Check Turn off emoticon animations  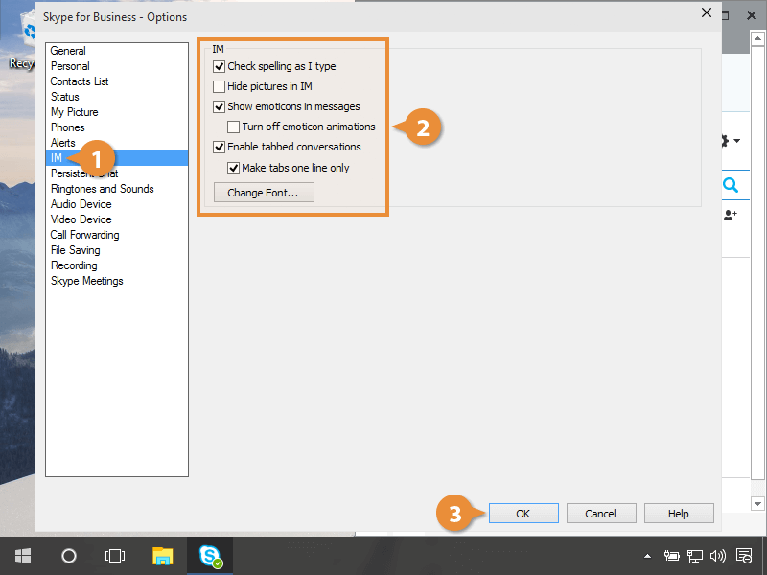pyautogui.click(x=234, y=126)
